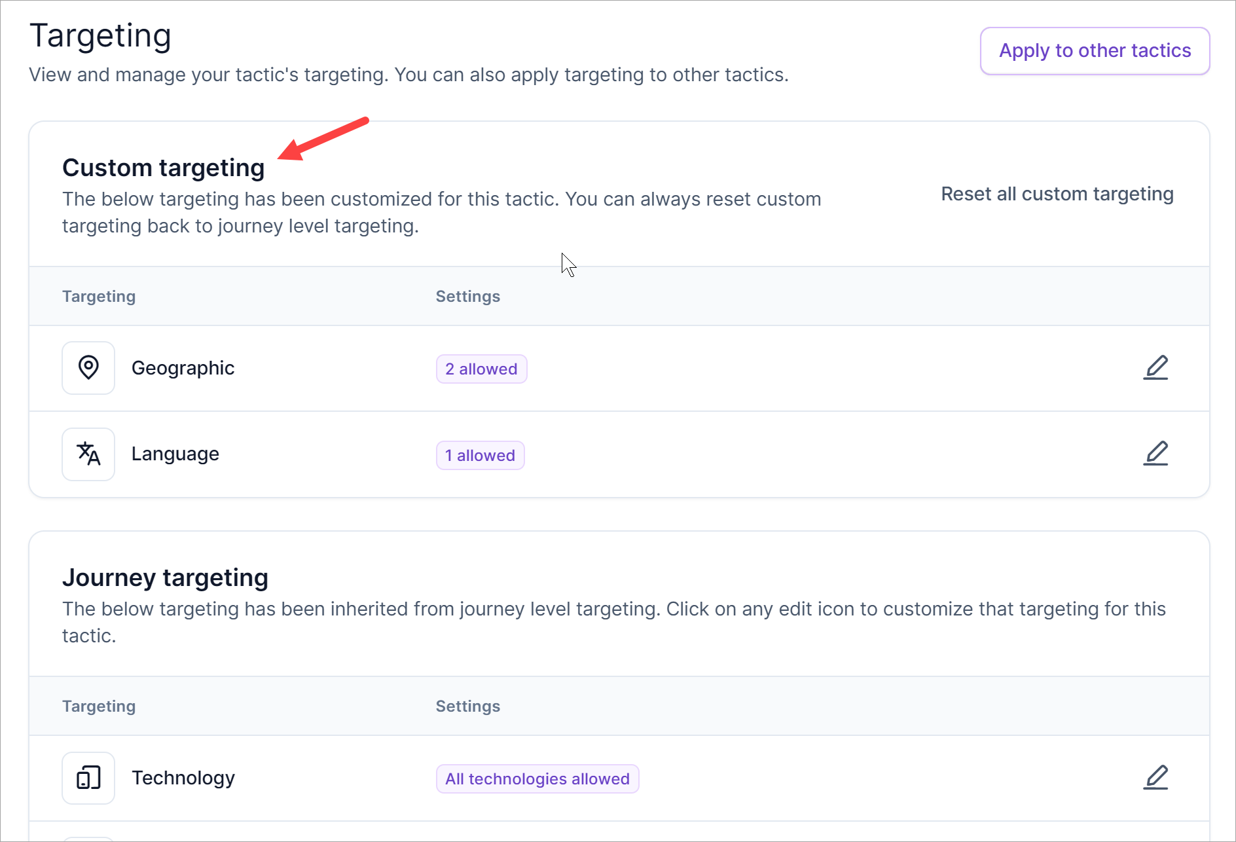
Task: Click the Settings column header under Custom targeting
Action: coord(467,296)
